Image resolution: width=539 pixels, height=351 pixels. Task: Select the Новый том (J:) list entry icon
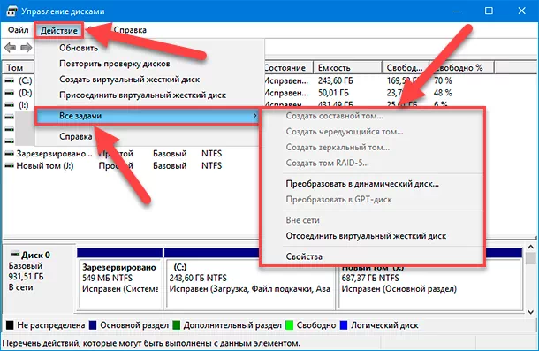point(10,166)
